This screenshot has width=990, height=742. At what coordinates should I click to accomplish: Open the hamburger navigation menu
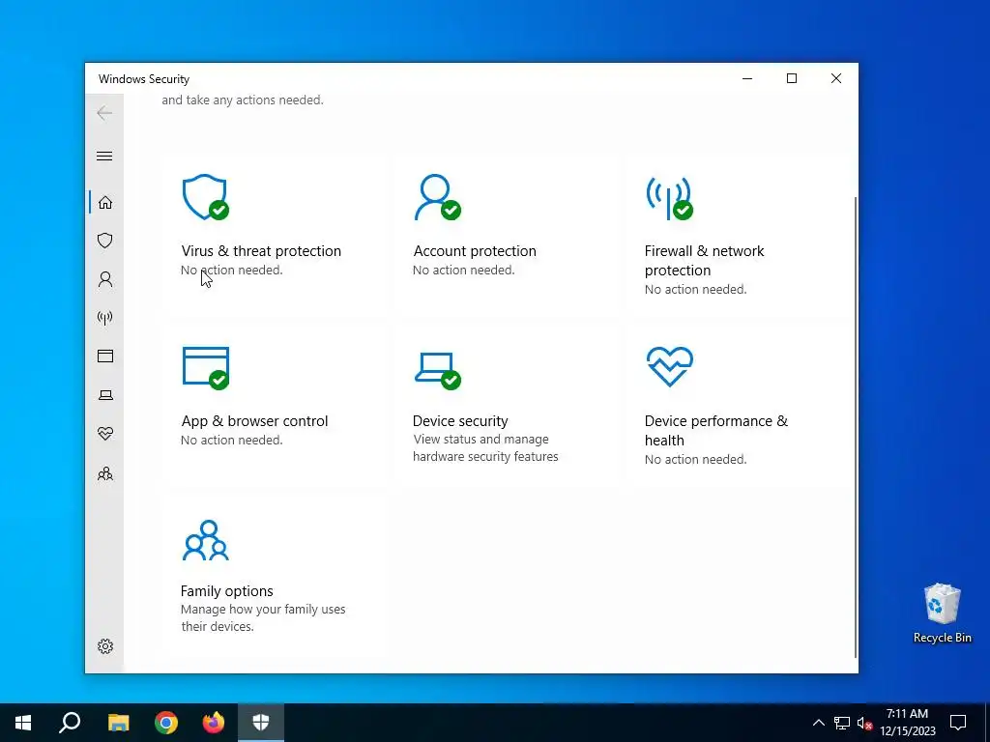(104, 156)
